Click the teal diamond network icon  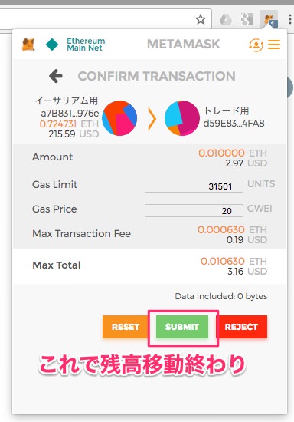click(x=52, y=45)
